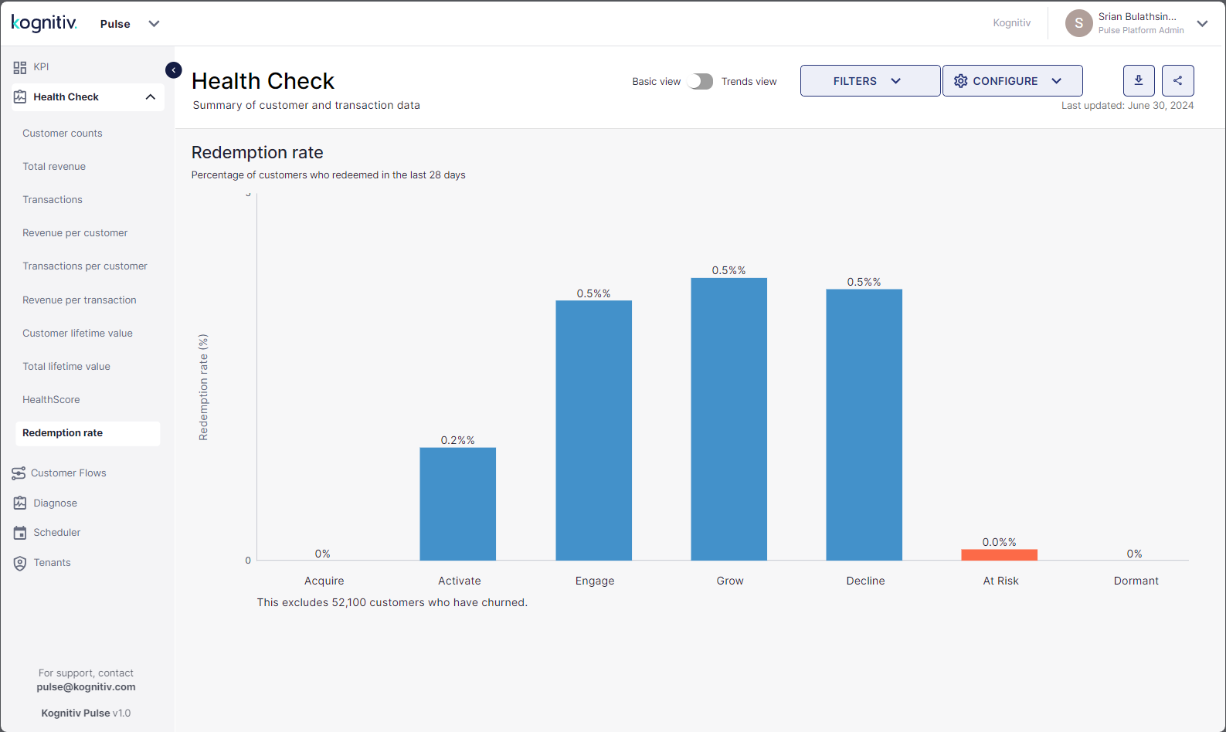Collapse the Health Check section chevron

click(x=151, y=97)
